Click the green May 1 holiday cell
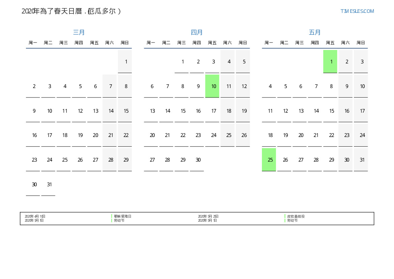The image size is (394, 279). (330, 61)
